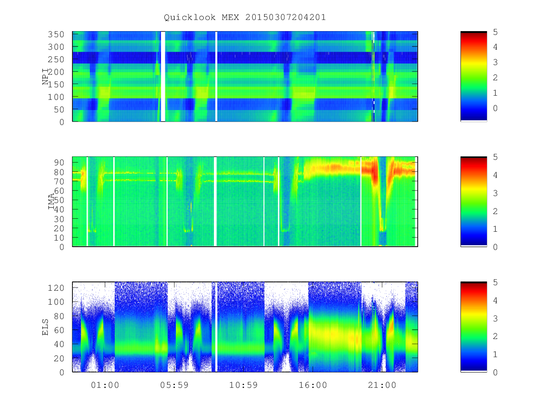This screenshot has width=557, height=418.
Task: Click the NPI panel color bar
Action: click(473, 77)
